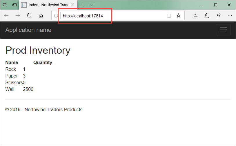Toggle the hamburger navigation menu
The image size is (236, 146).
click(x=223, y=30)
